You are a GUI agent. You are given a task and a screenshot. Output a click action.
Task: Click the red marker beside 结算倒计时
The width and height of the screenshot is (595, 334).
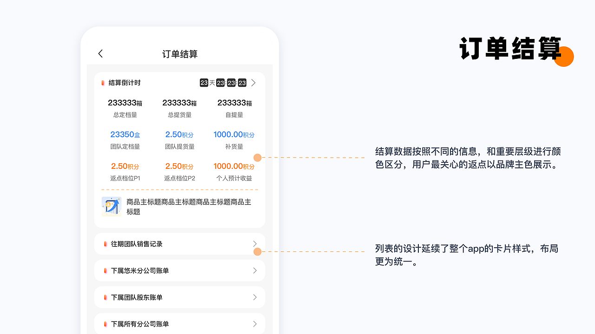coord(103,83)
